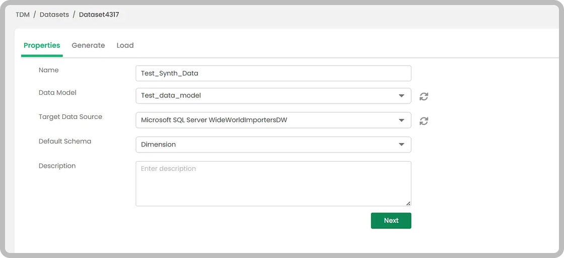The width and height of the screenshot is (564, 258).
Task: Select Dataset4317 in breadcrumb
Action: 99,15
